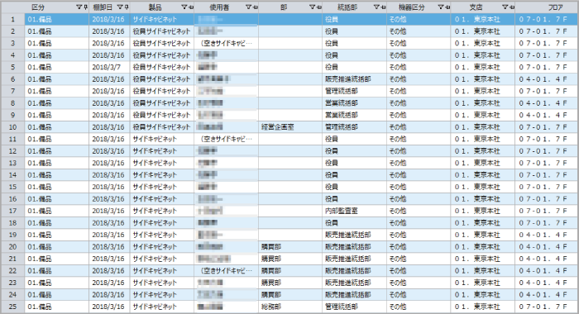The height and width of the screenshot is (314, 579).
Task: Open the filter icon on 区分 column
Action: (x=79, y=7)
